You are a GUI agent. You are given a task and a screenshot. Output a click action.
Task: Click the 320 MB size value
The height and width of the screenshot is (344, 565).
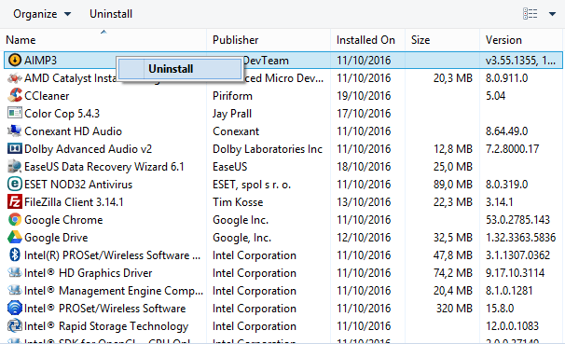pyautogui.click(x=454, y=309)
